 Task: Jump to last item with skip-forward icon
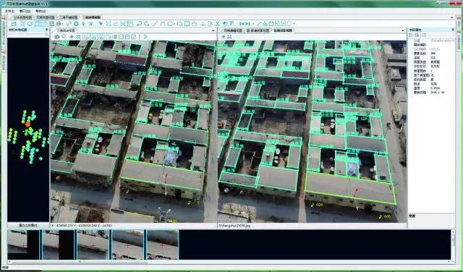click(247, 24)
